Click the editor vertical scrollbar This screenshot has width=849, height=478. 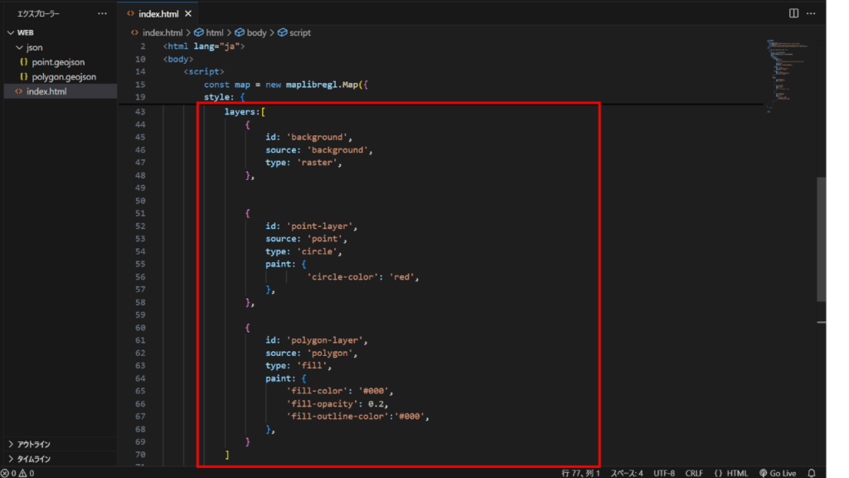click(x=821, y=239)
